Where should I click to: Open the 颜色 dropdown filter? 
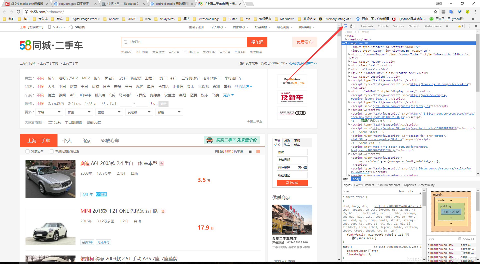(x=169, y=112)
